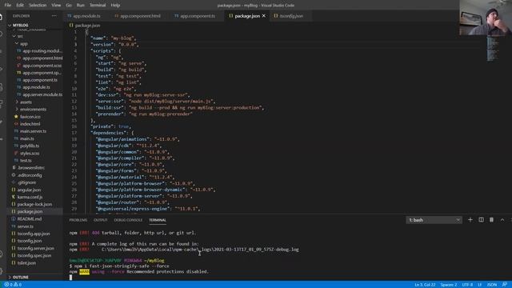Open the View menu
Image resolution: width=512 pixels, height=288 pixels.
point(56,6)
